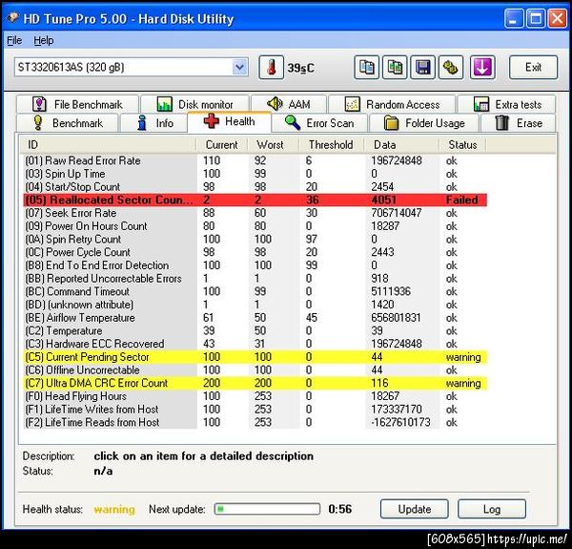Open the Extra tests tab

point(507,104)
